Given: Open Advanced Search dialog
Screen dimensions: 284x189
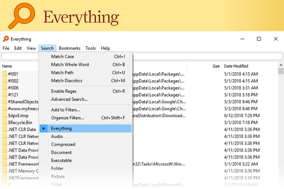Looking at the screenshot, I should coord(69,99).
